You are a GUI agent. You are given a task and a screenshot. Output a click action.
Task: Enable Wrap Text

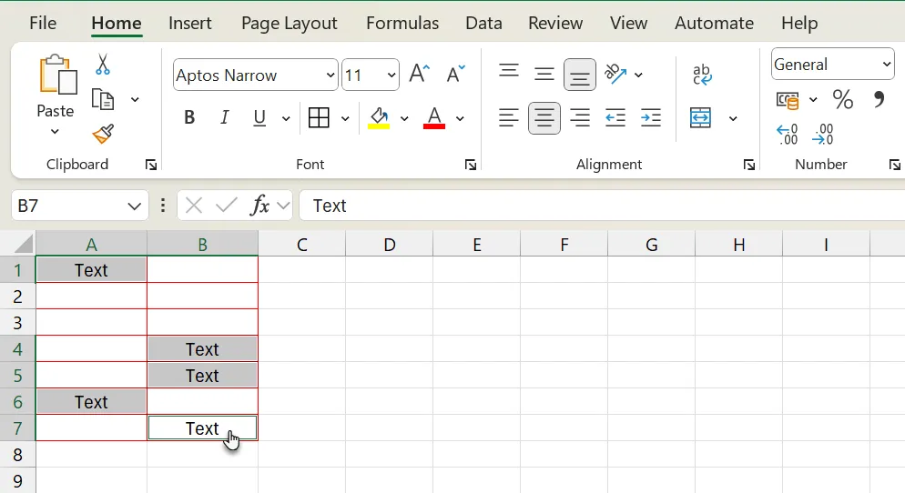point(702,75)
